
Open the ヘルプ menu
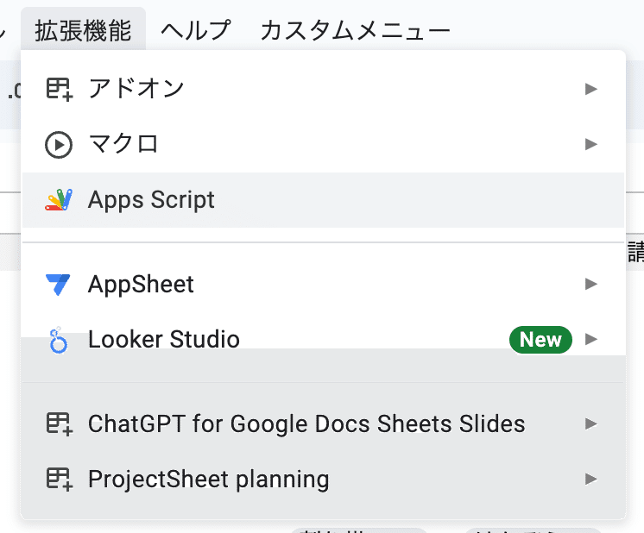click(196, 30)
